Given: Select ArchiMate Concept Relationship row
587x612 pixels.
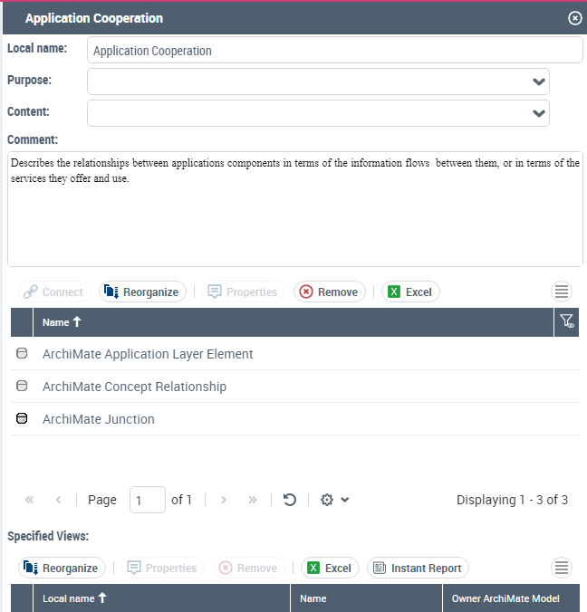Looking at the screenshot, I should coord(134,387).
